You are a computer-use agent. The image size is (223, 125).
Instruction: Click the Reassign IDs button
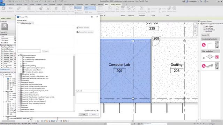(205, 35)
